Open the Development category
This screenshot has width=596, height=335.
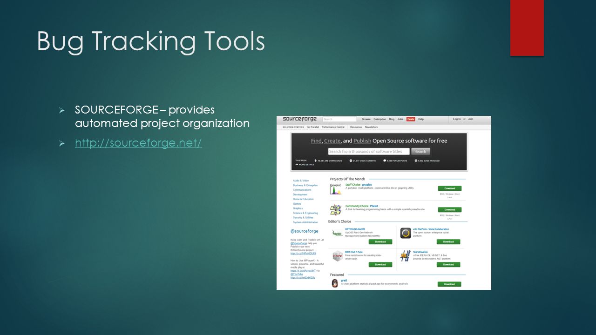300,194
